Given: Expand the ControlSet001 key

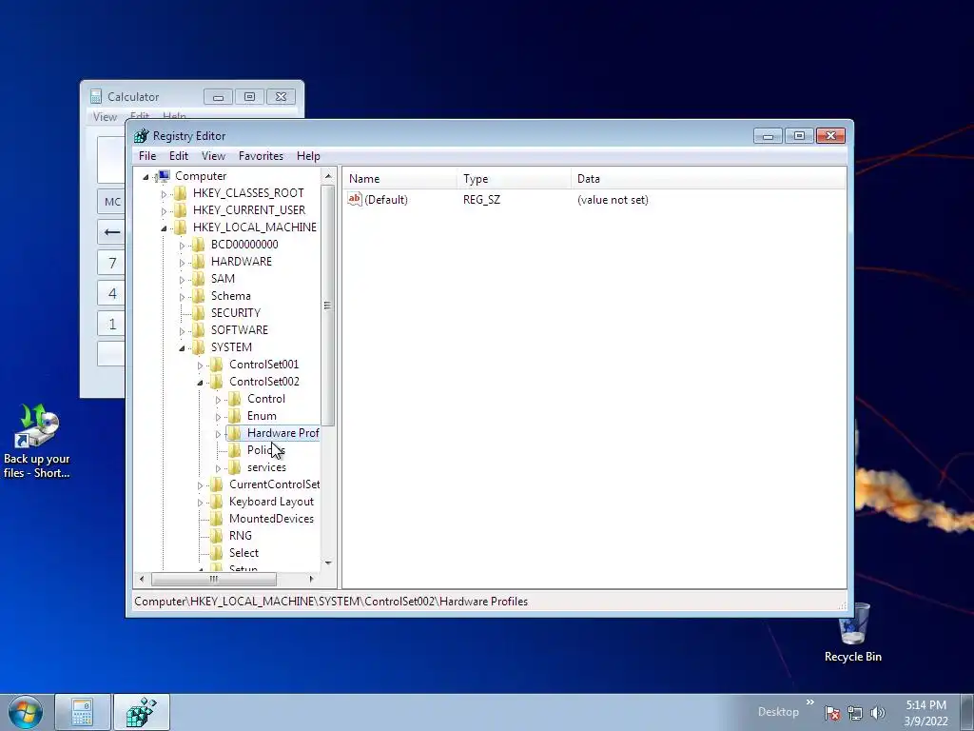Looking at the screenshot, I should pos(200,365).
